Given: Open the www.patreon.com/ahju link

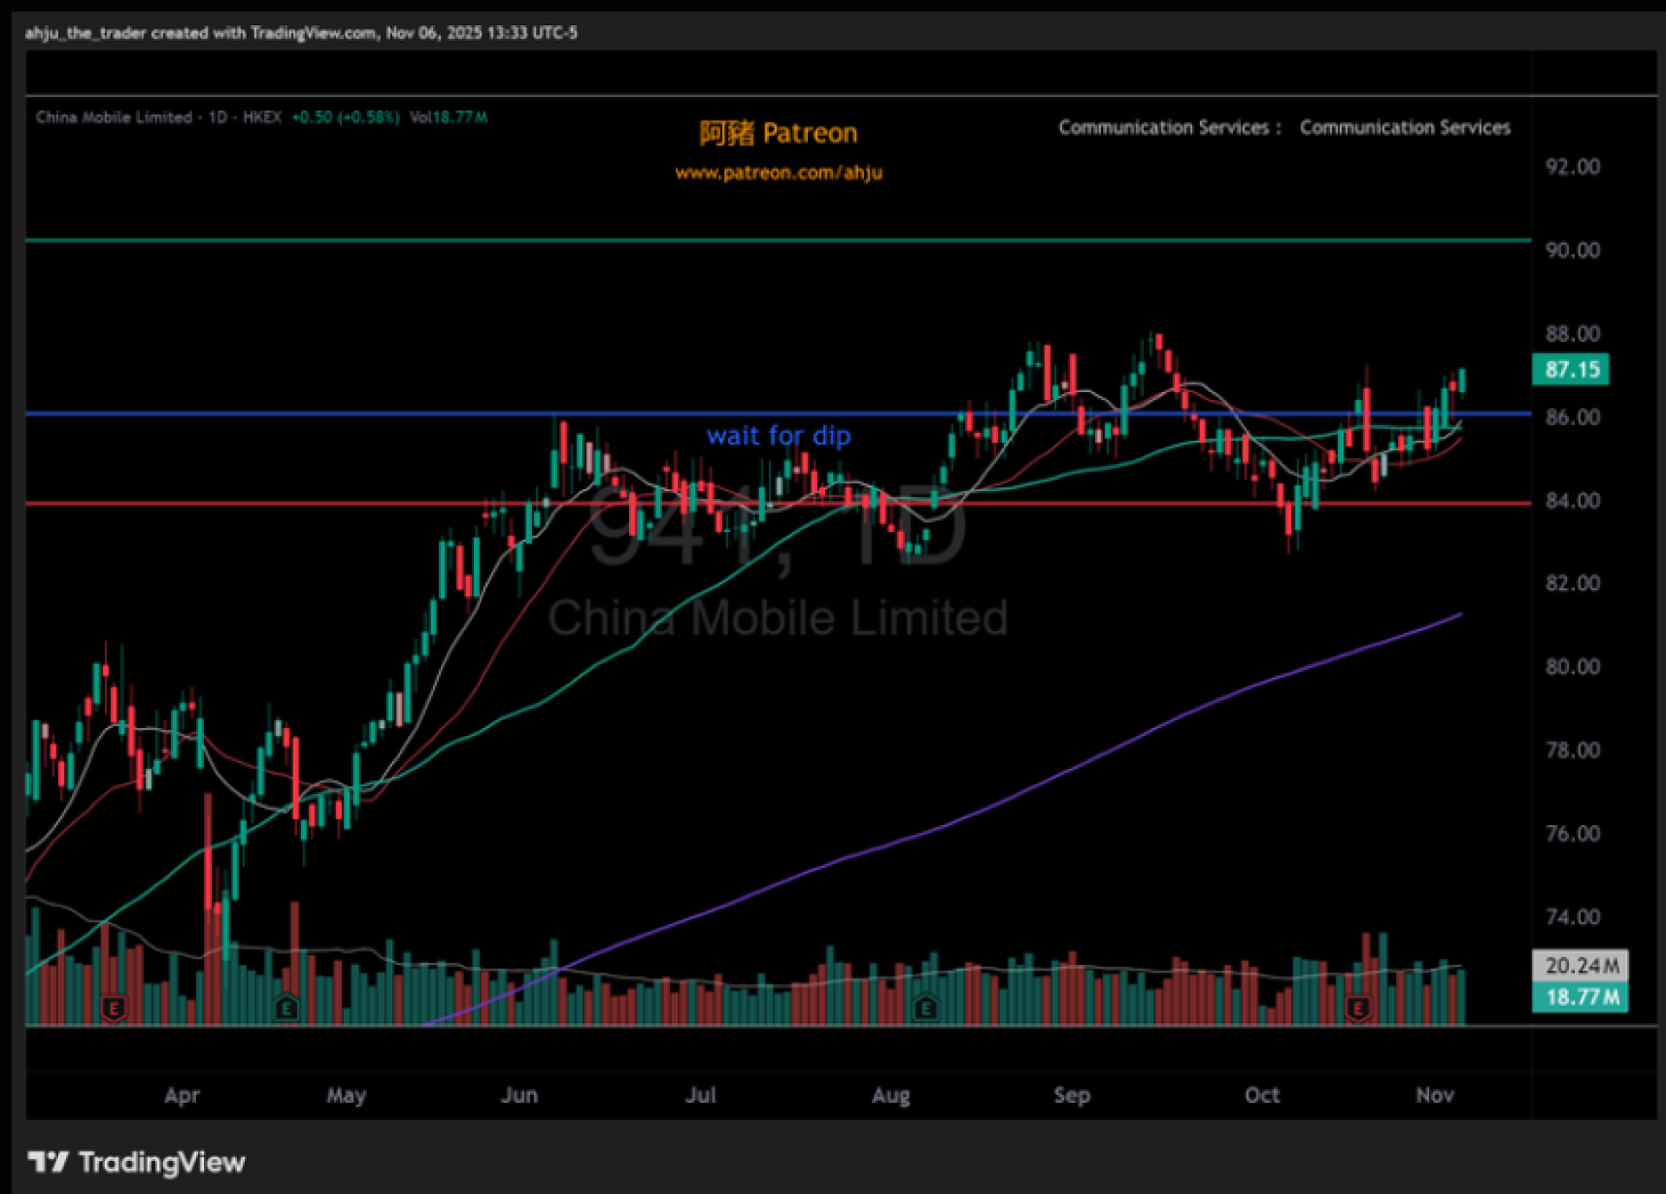Looking at the screenshot, I should 778,173.
